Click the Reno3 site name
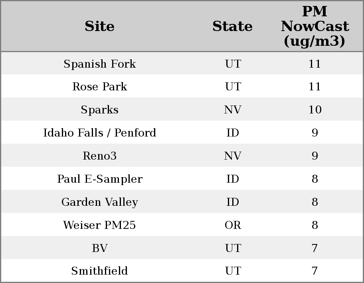 (99, 156)
